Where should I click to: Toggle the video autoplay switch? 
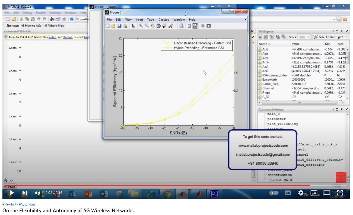pyautogui.click(x=274, y=193)
